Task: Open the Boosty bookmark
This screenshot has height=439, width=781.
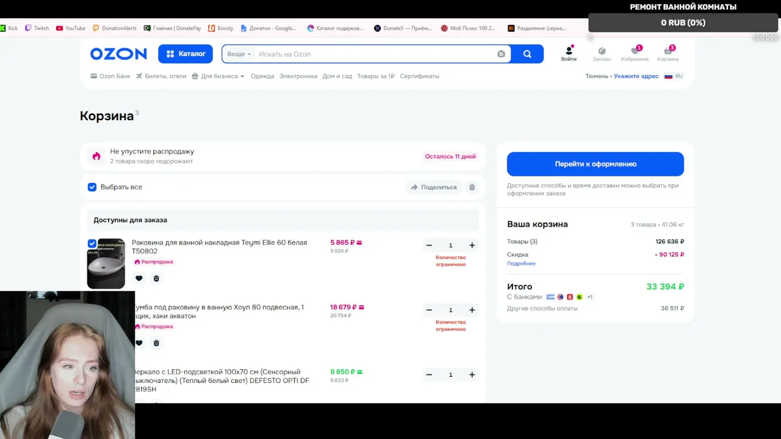Action: (x=221, y=28)
